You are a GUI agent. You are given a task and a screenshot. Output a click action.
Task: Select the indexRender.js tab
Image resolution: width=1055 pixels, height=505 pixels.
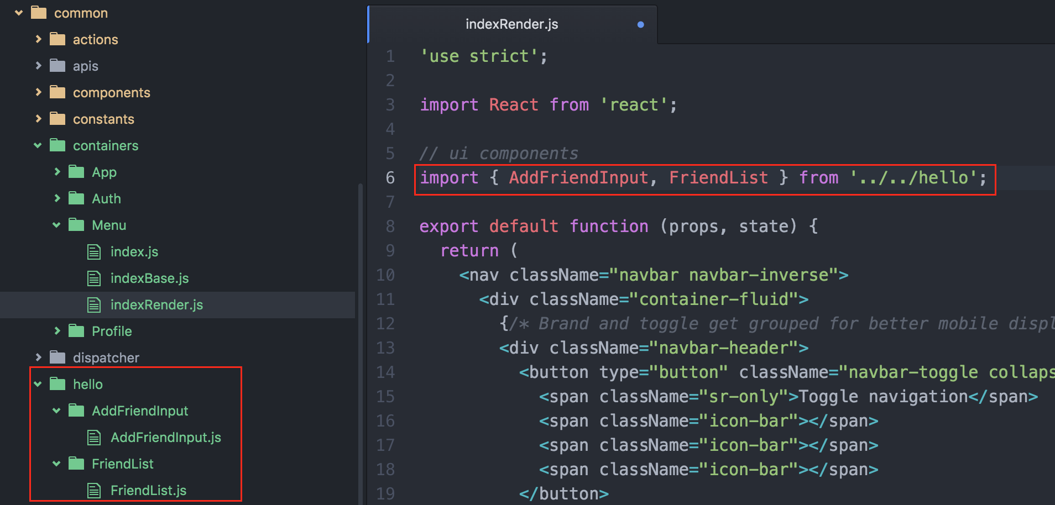tap(511, 24)
